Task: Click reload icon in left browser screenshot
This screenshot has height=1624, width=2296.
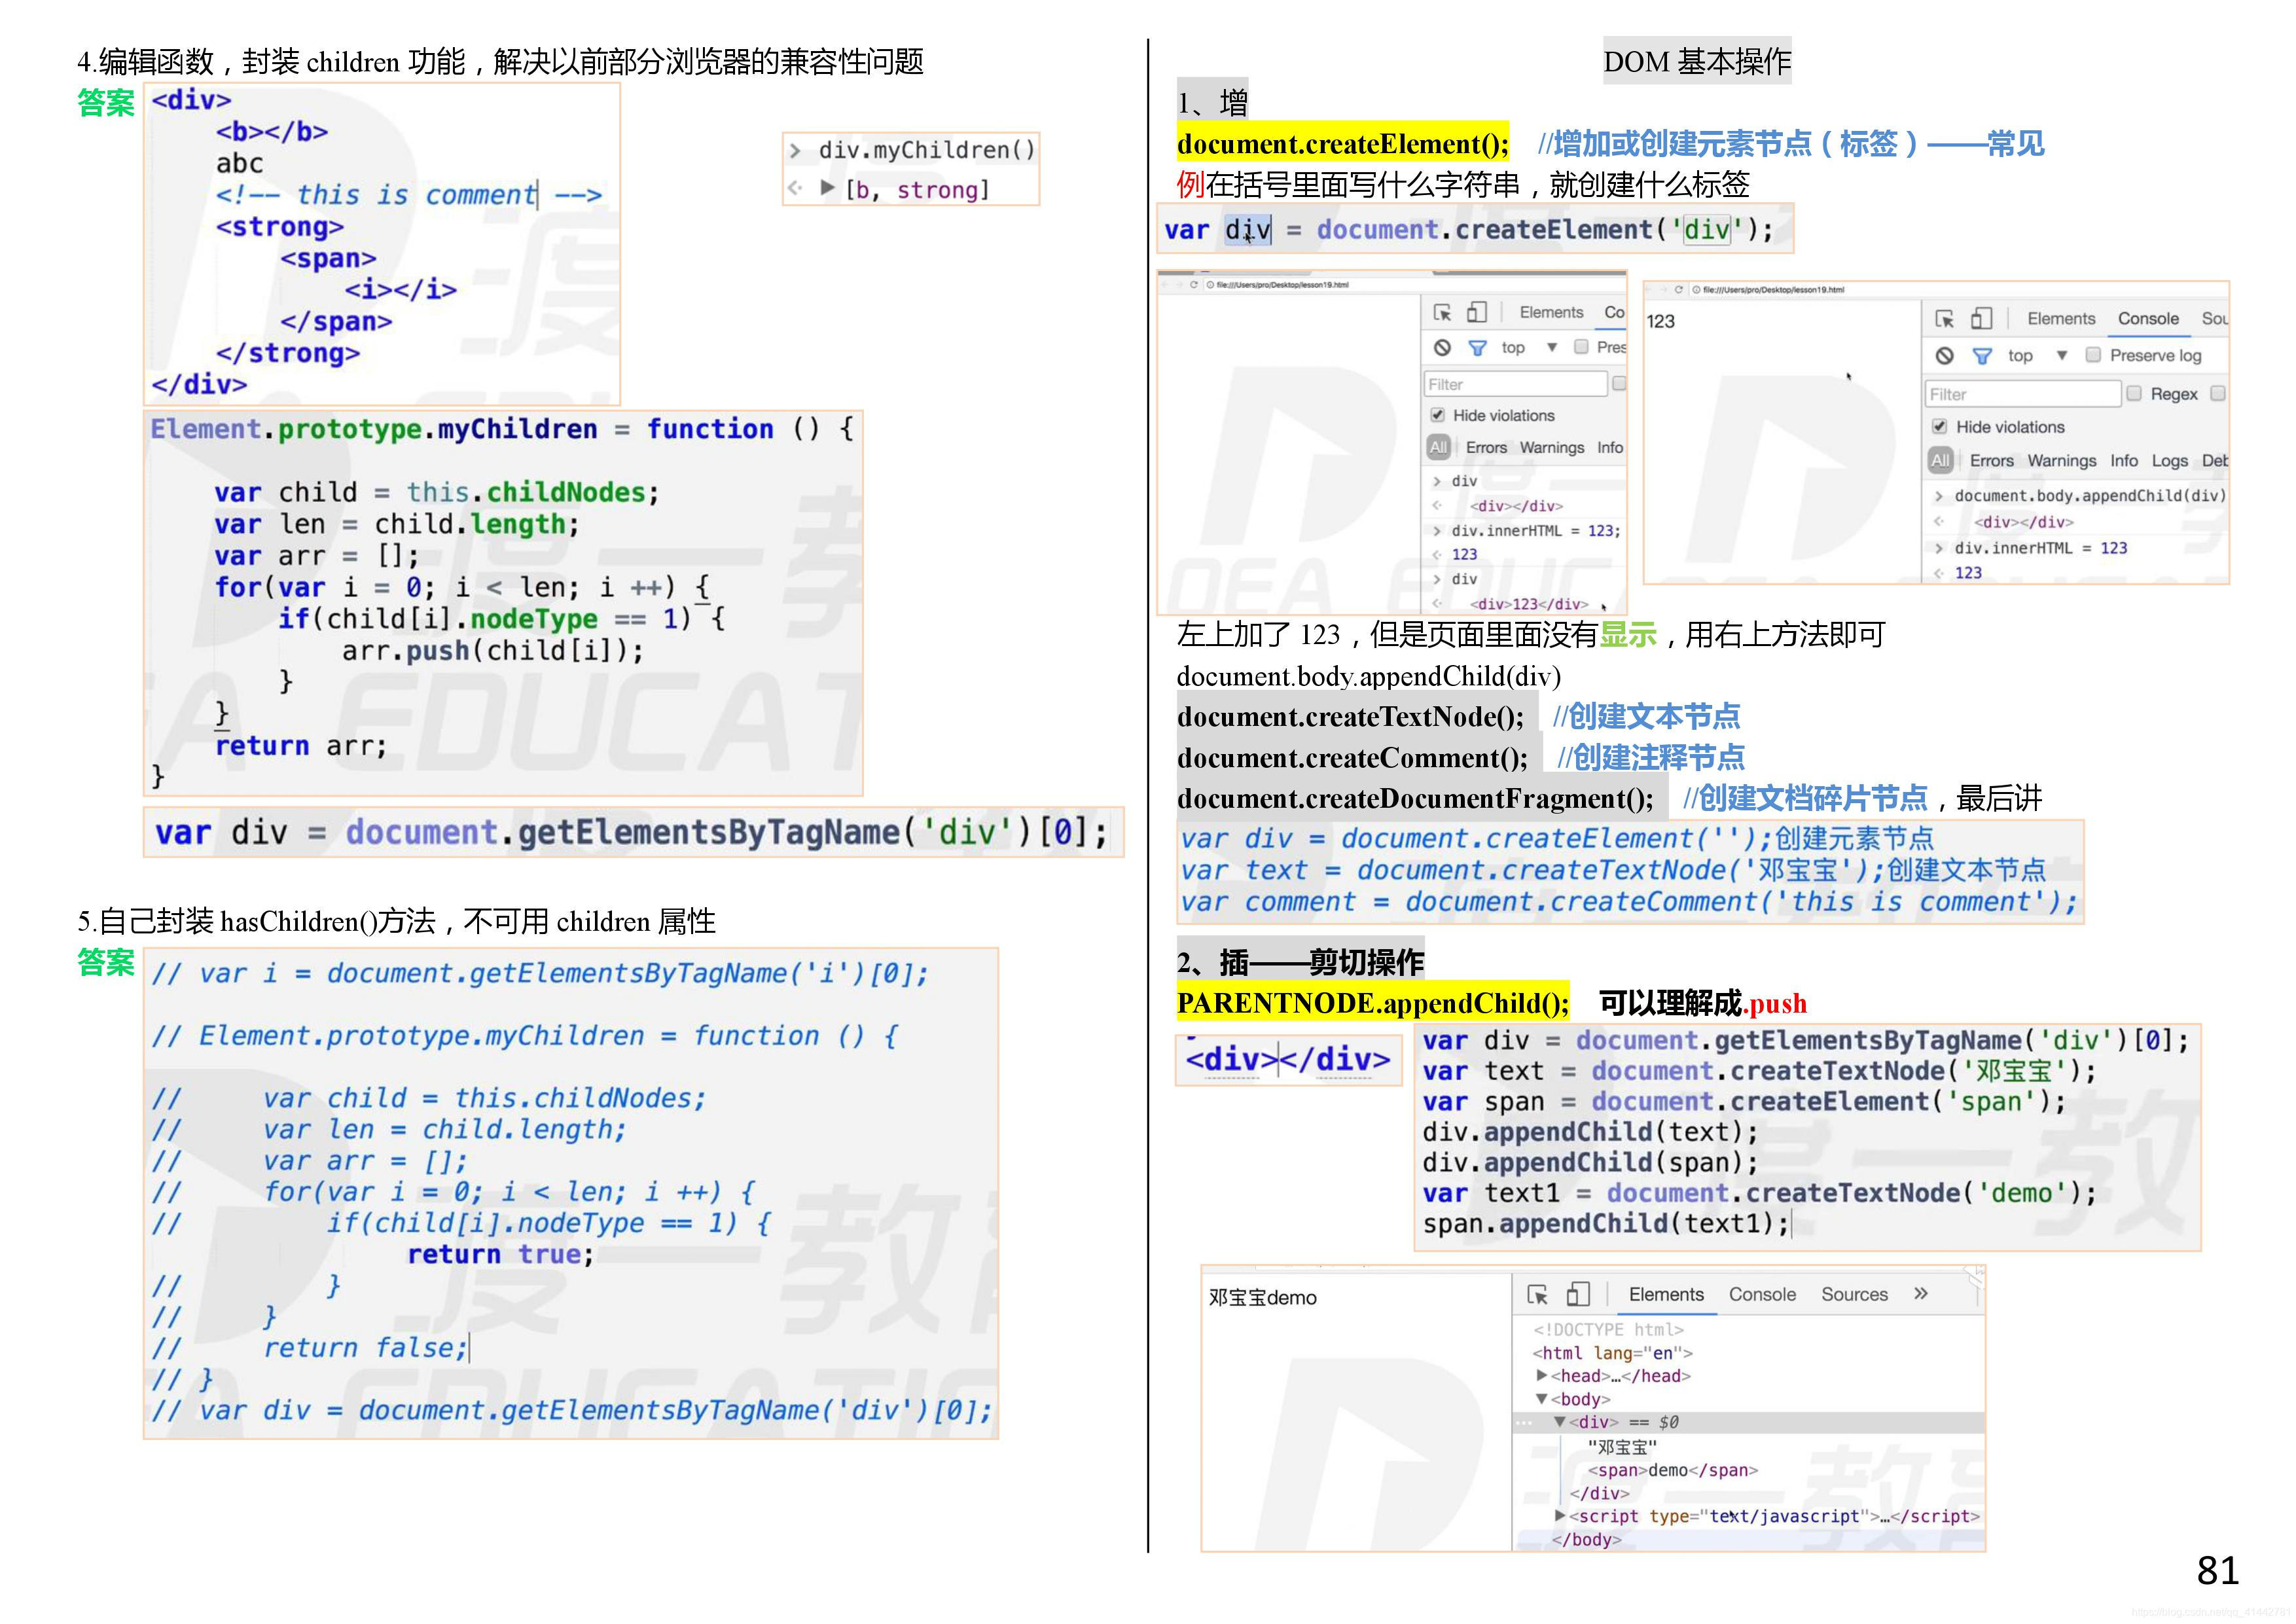Action: (x=1193, y=285)
